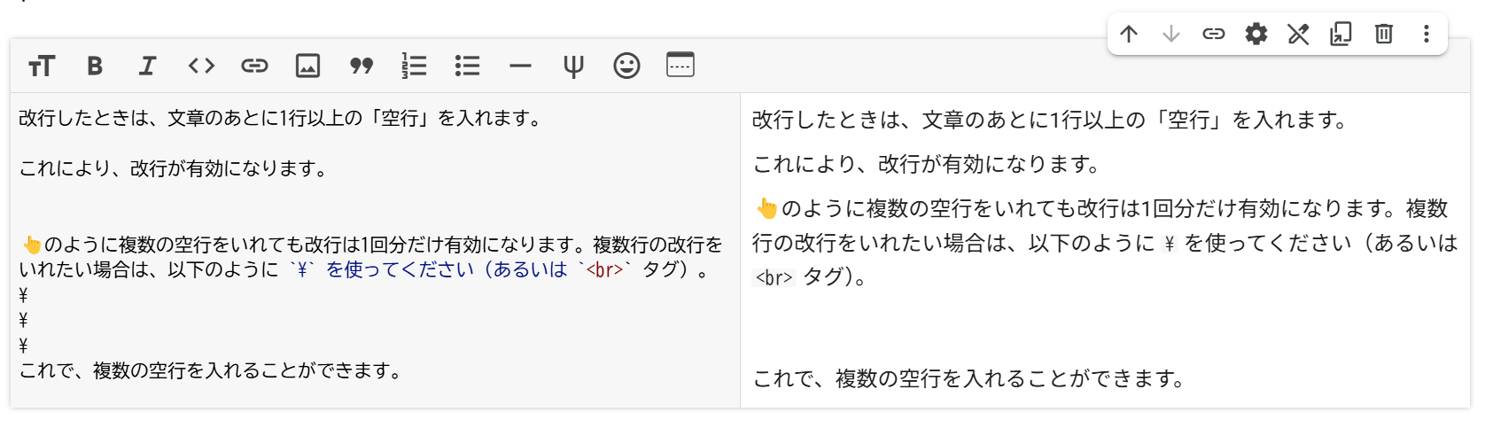Open block settings with the gear icon
1485x428 pixels.
(1256, 35)
